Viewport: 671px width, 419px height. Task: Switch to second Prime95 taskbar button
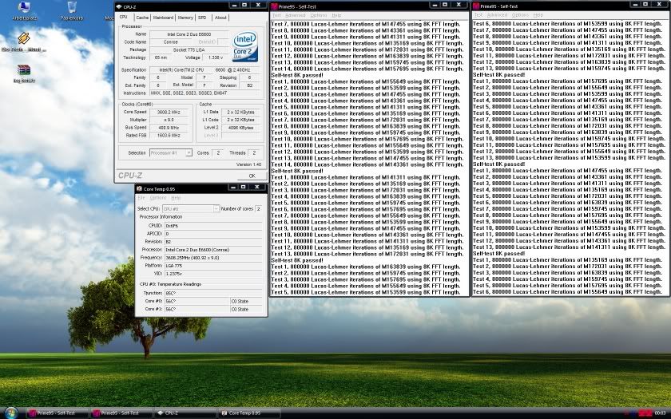[121, 413]
